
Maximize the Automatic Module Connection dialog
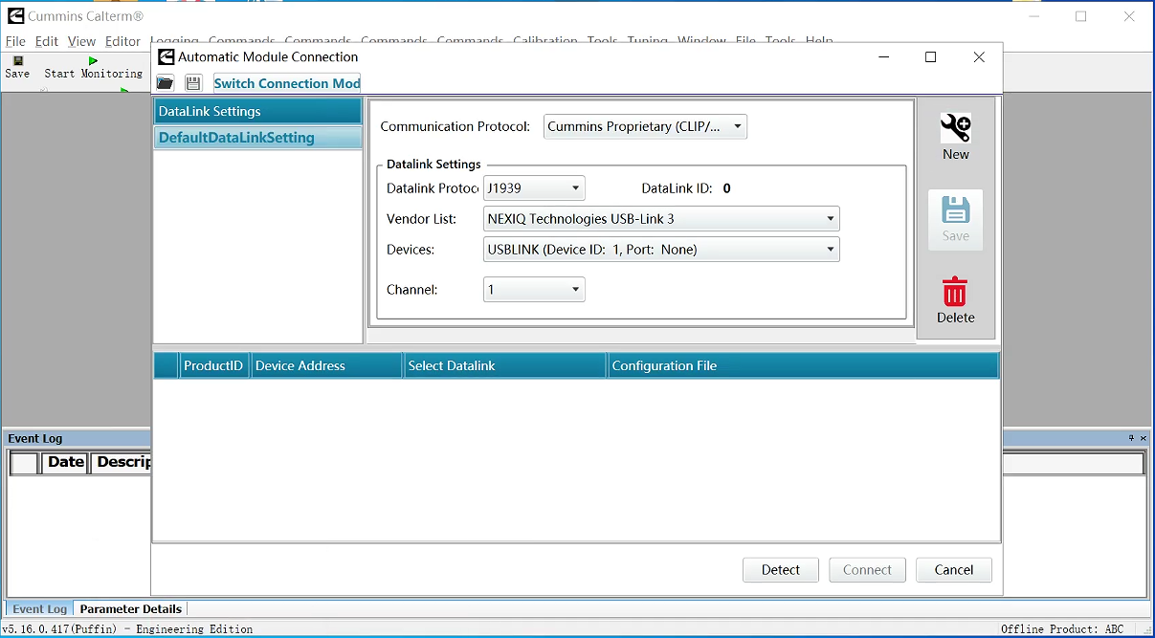[x=930, y=57]
